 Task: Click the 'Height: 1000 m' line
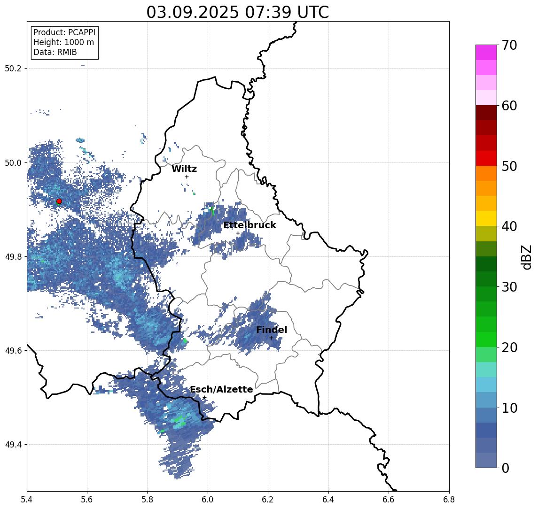pyautogui.click(x=63, y=42)
